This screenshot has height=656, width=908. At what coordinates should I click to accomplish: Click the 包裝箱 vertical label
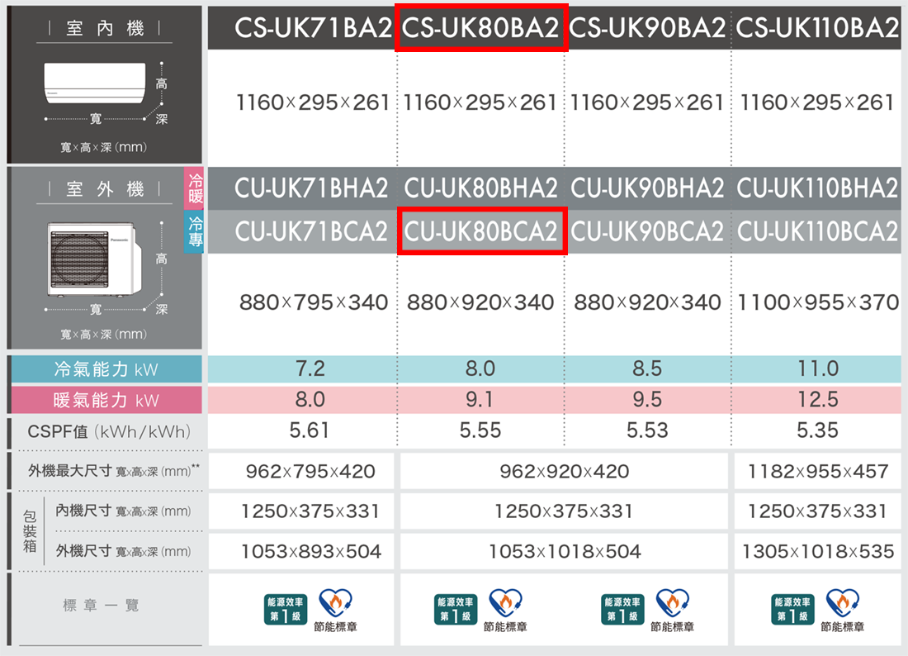30,530
